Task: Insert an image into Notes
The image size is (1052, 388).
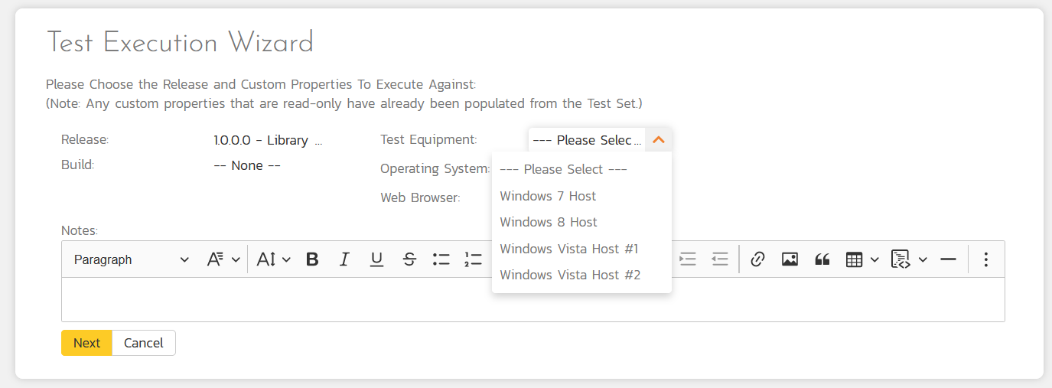Action: (x=790, y=259)
